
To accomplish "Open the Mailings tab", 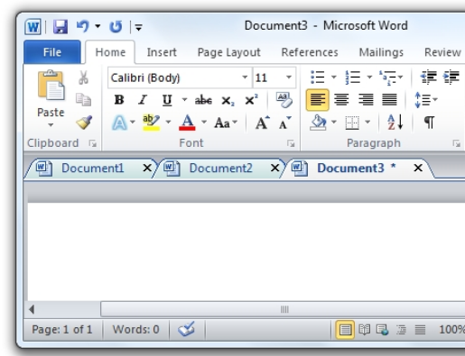I will pos(381,52).
